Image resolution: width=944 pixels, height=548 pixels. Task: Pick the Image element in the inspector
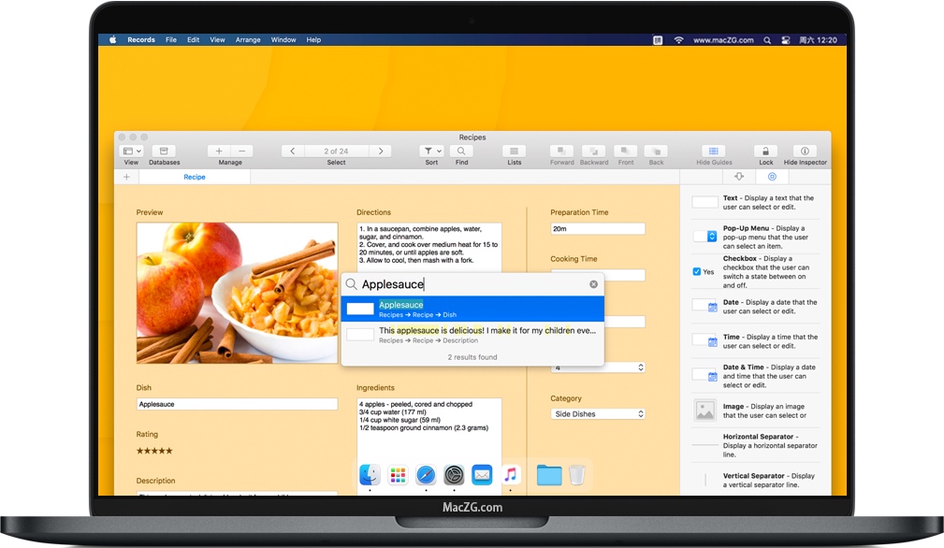757,411
